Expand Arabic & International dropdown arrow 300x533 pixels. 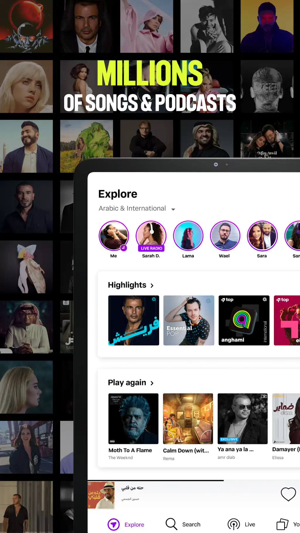click(173, 209)
